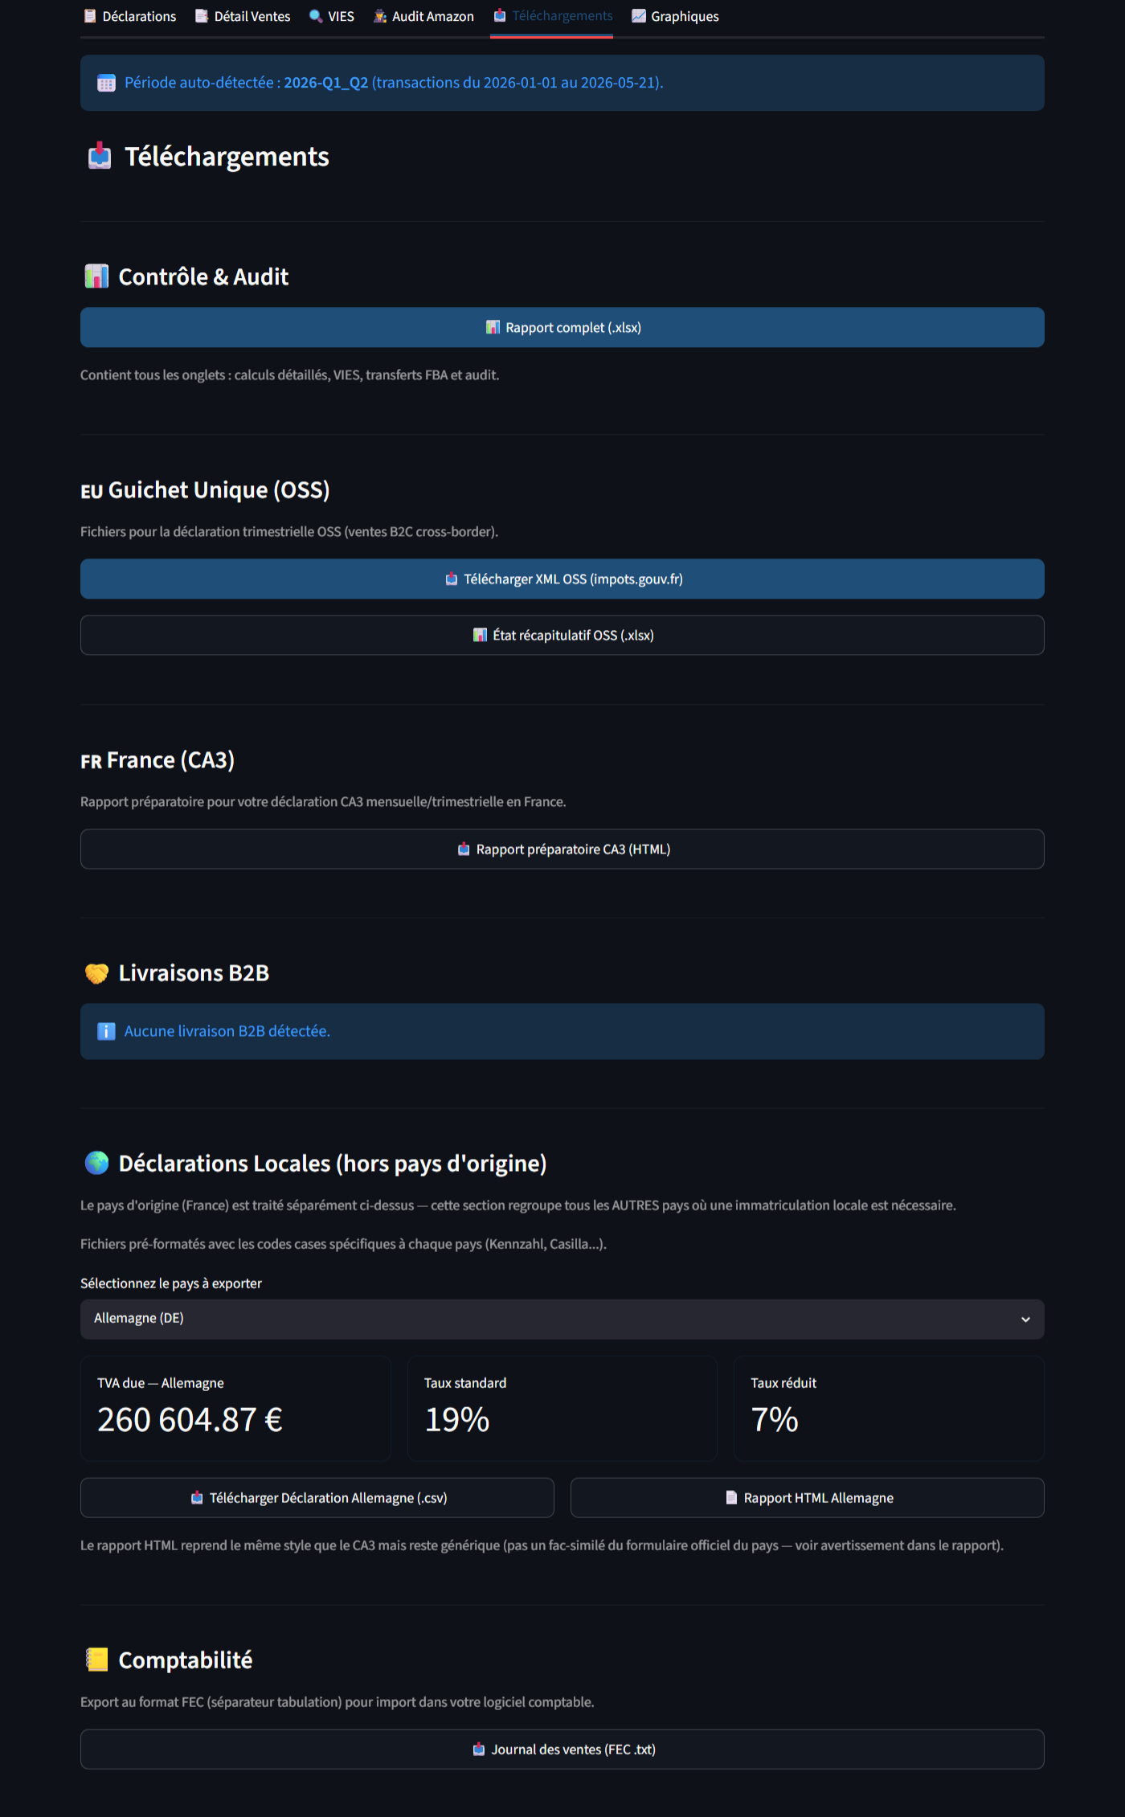The height and width of the screenshot is (1817, 1125).
Task: Download État récapitulatif OSS (.xlsx)
Action: [562, 635]
